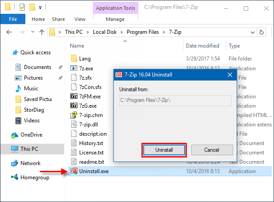Switch to the Share ribbon tab
The width and height of the screenshot is (274, 202).
click(x=58, y=19)
